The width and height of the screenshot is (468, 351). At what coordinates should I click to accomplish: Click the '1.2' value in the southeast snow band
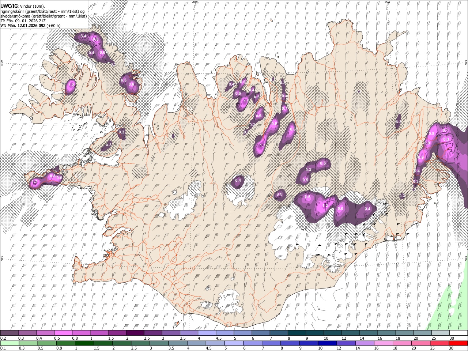pos(325,205)
